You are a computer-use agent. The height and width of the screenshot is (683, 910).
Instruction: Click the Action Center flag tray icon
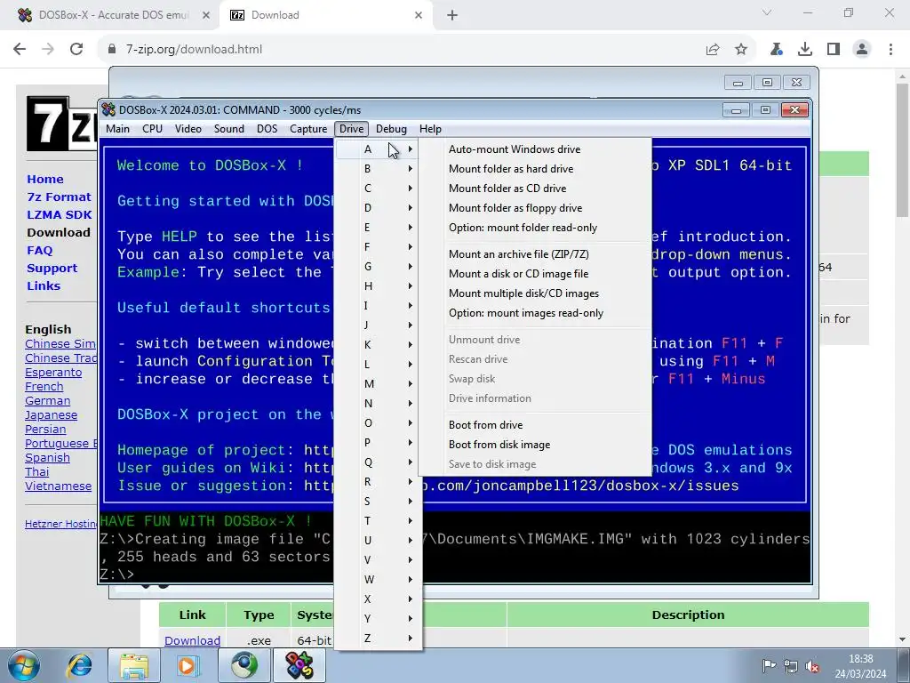click(x=769, y=666)
